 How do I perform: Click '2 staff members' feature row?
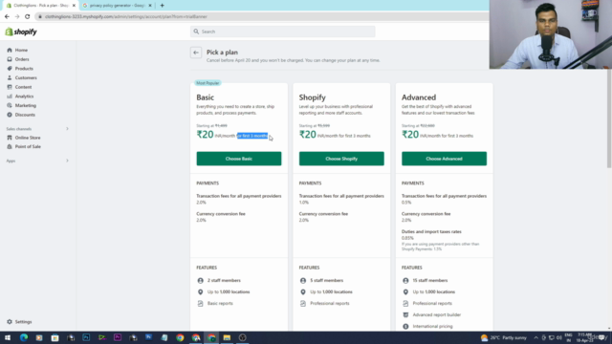pyautogui.click(x=219, y=280)
